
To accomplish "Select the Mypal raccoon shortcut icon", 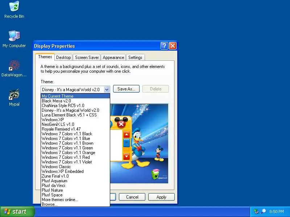I will [14, 98].
